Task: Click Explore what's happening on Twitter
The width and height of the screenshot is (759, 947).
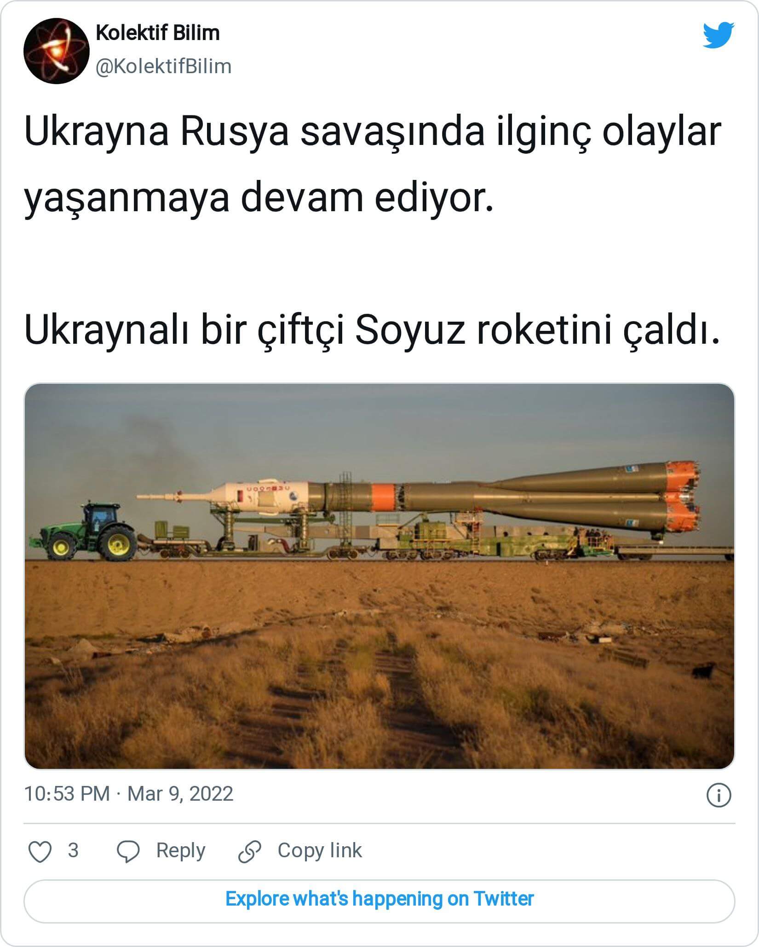Action: click(x=379, y=899)
